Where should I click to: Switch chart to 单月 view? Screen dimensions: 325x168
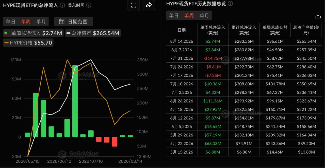41,22
